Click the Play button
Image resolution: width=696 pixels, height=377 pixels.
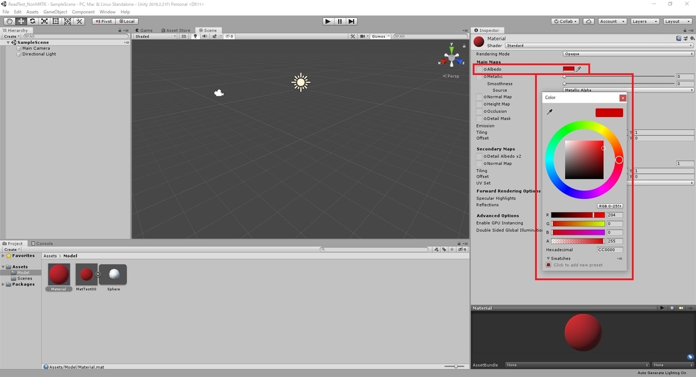[328, 21]
